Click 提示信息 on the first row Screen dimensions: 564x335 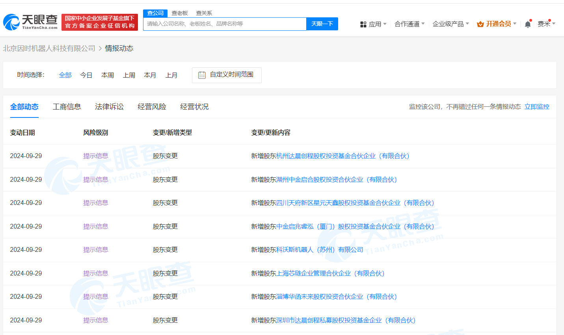click(95, 156)
